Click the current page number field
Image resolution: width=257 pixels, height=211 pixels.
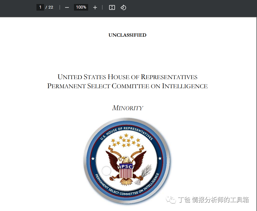coord(40,7)
